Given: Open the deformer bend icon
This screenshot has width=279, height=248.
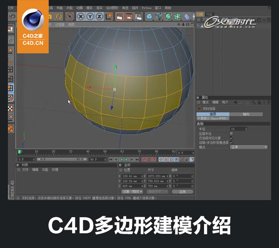Looking at the screenshot, I should (187, 17).
